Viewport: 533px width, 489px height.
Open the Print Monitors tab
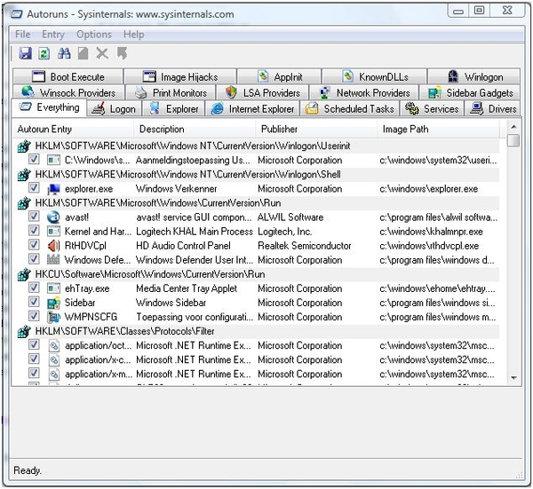coord(171,92)
